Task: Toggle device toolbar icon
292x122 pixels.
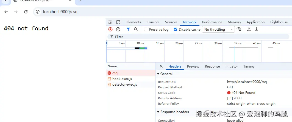Action: pyautogui.click(x=118, y=22)
